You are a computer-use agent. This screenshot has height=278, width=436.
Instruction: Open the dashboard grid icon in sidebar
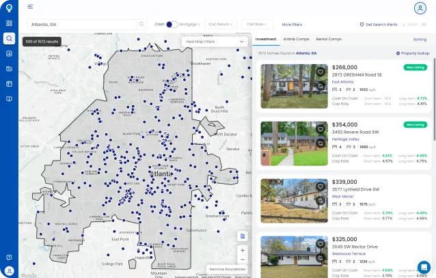click(x=9, y=23)
